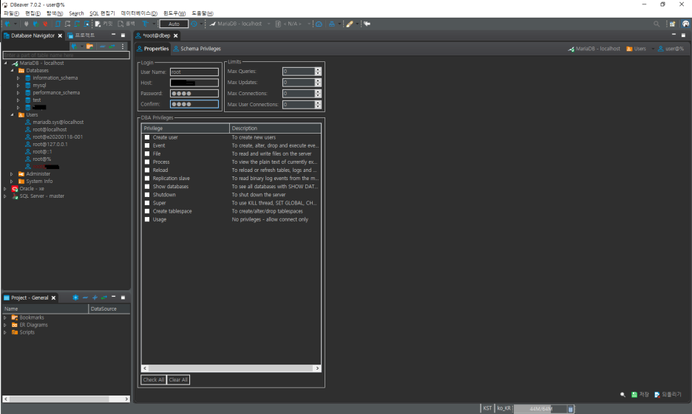Click the search magnifier icon at top right
This screenshot has width=692, height=414.
[x=657, y=24]
